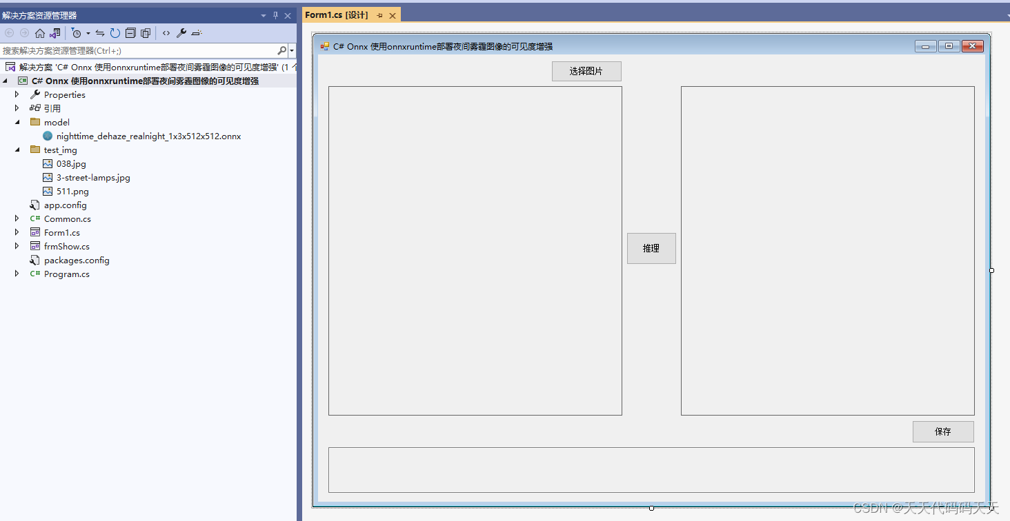Image resolution: width=1010 pixels, height=521 pixels.
Task: Select Common.cs in the tree
Action: pyautogui.click(x=68, y=218)
